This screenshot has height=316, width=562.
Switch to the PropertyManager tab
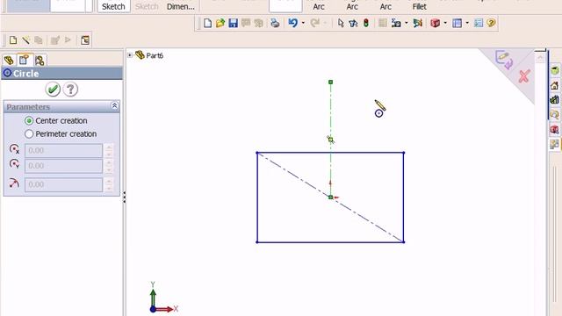[24, 60]
